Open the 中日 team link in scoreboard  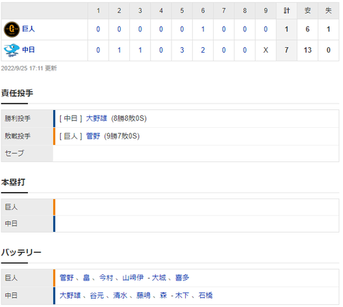tap(29, 50)
